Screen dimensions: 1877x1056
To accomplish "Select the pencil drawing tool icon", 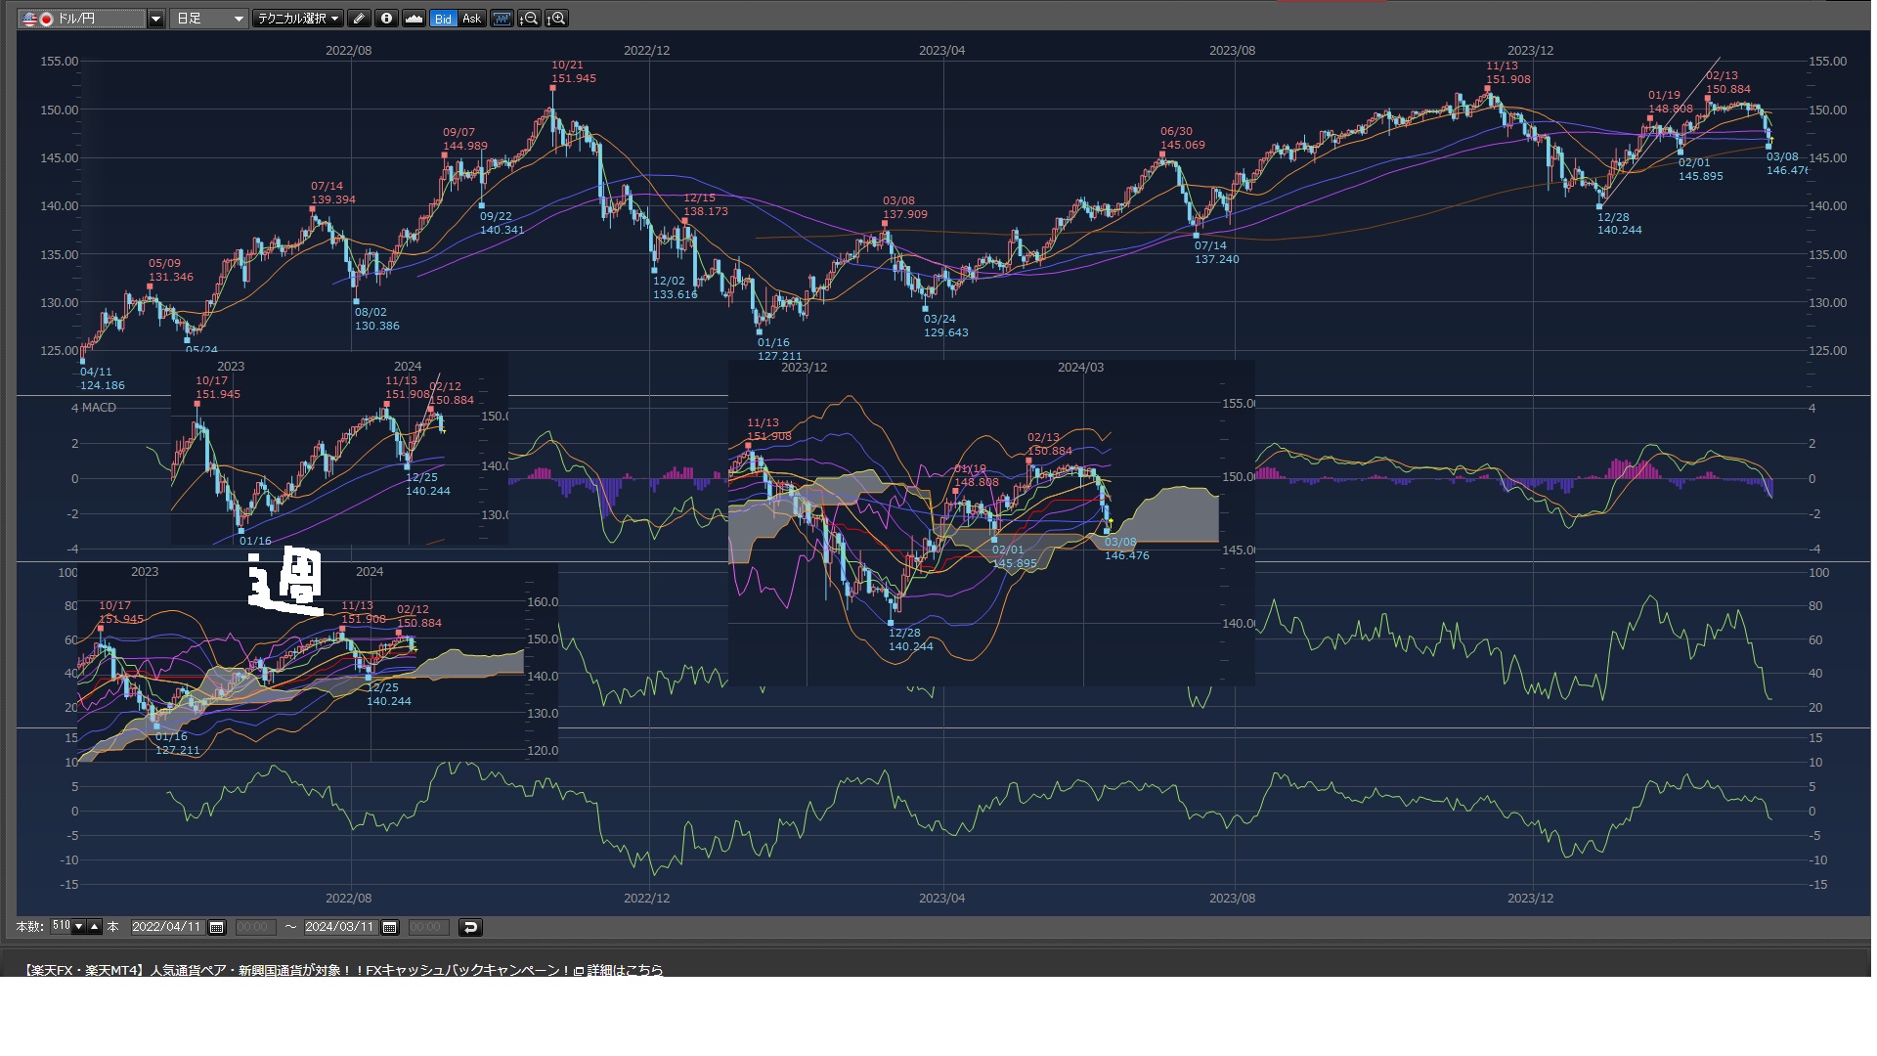I will 359,19.
